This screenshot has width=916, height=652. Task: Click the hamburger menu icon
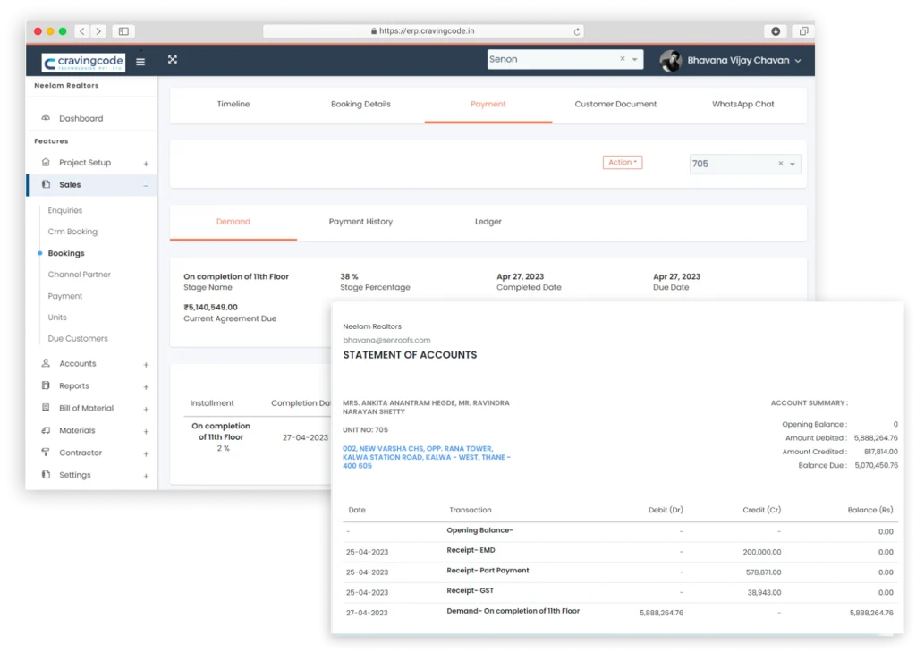[140, 62]
